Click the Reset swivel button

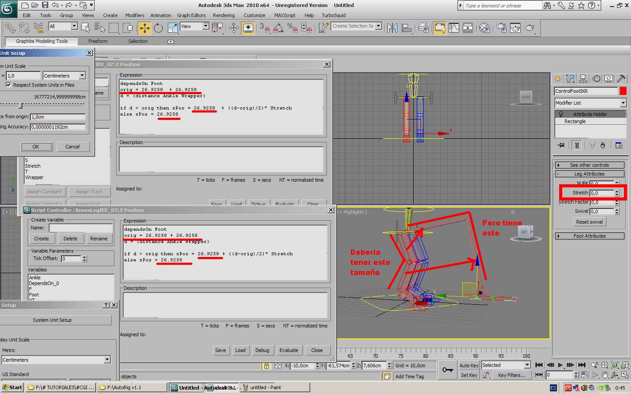point(589,222)
